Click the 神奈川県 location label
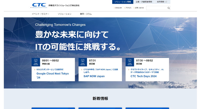Viewport: 201px width, 109px height. [46, 64]
